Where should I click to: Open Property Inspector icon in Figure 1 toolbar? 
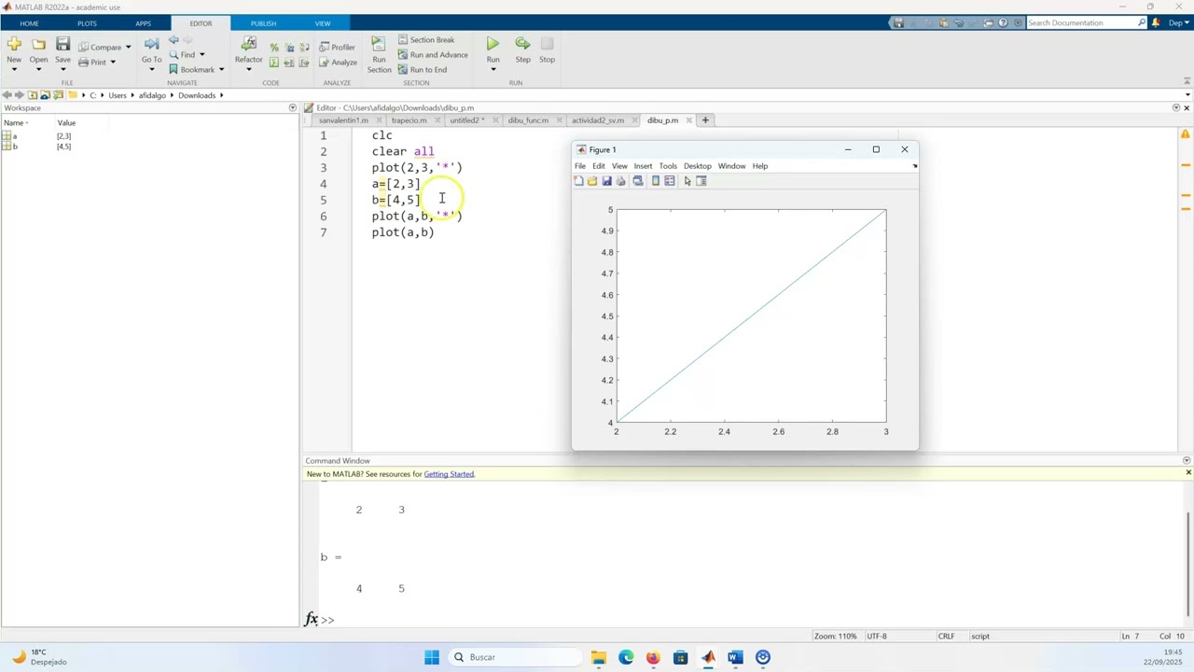[701, 181]
